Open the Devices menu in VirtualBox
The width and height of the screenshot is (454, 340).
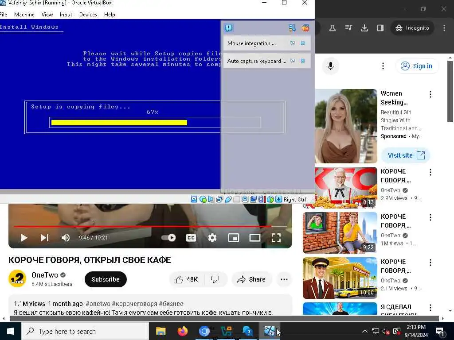coord(88,15)
